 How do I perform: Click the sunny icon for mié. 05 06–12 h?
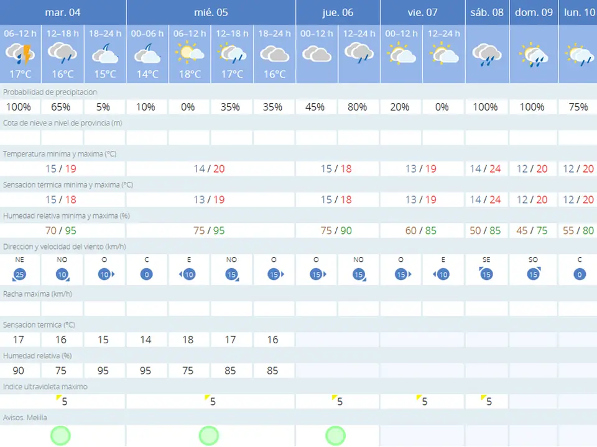[x=190, y=52]
